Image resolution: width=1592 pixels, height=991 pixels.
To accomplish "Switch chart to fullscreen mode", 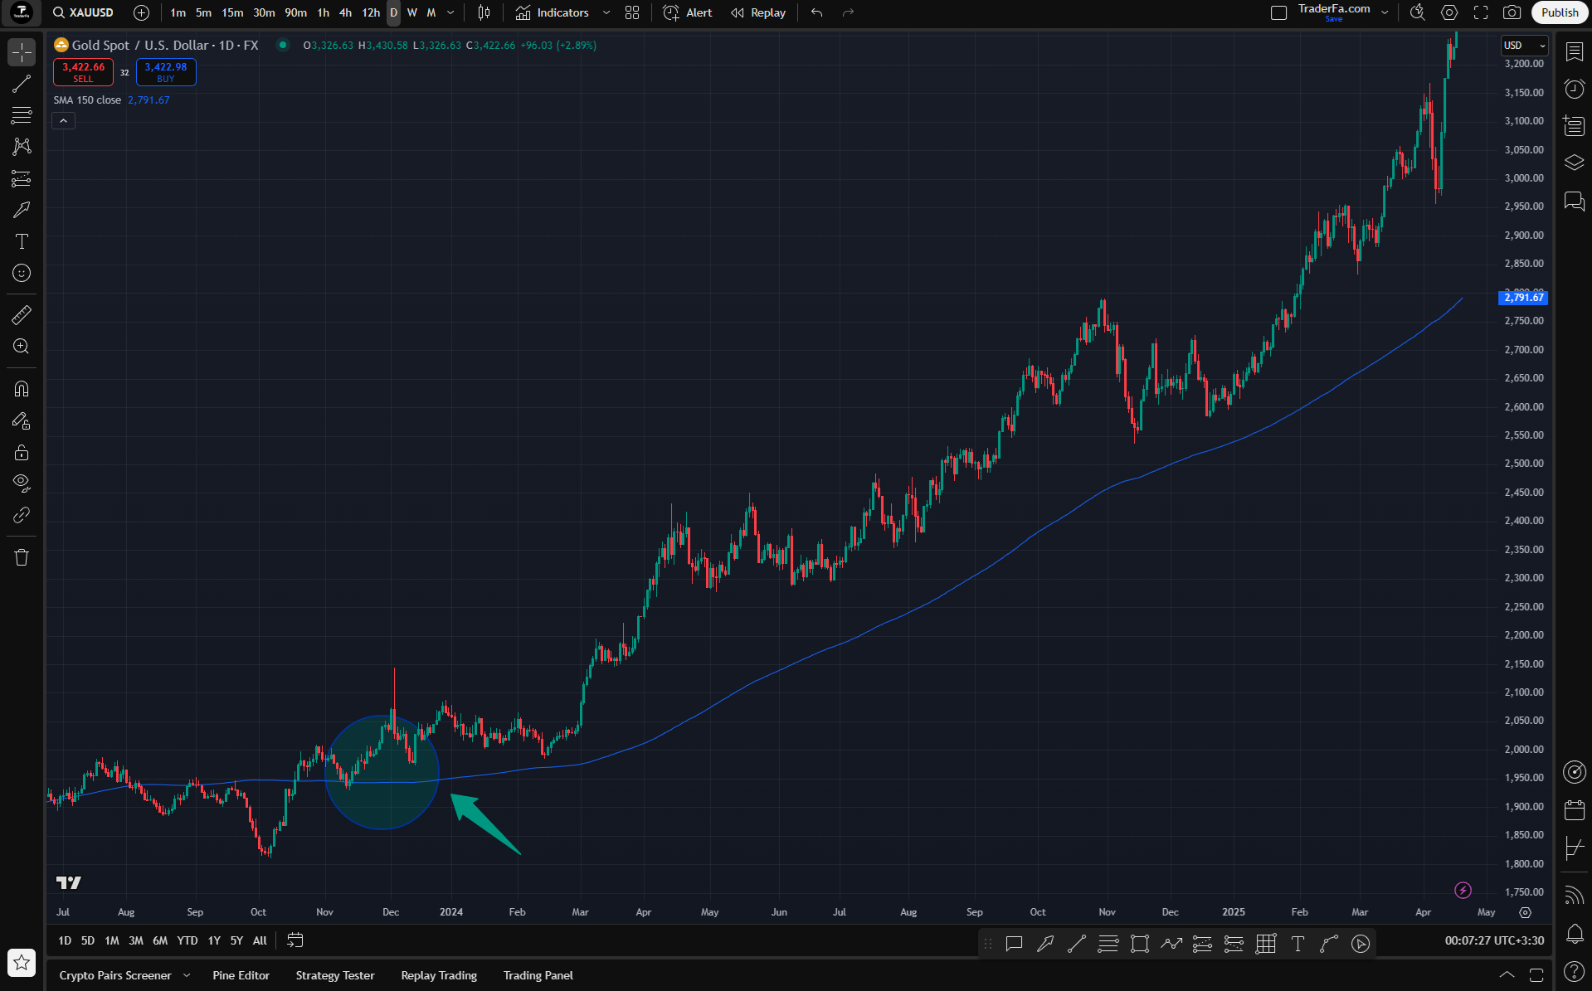I will click(1481, 12).
